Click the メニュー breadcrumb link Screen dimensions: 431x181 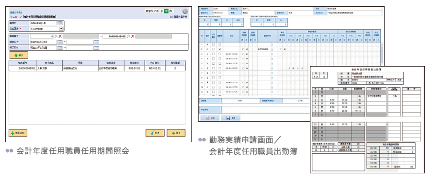coord(14,17)
